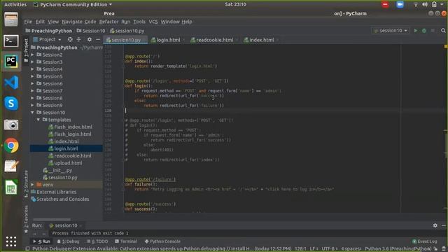Click the Debug bug icon in toolbar
Image resolution: width=448 pixels, height=252 pixels.
[x=424, y=31]
